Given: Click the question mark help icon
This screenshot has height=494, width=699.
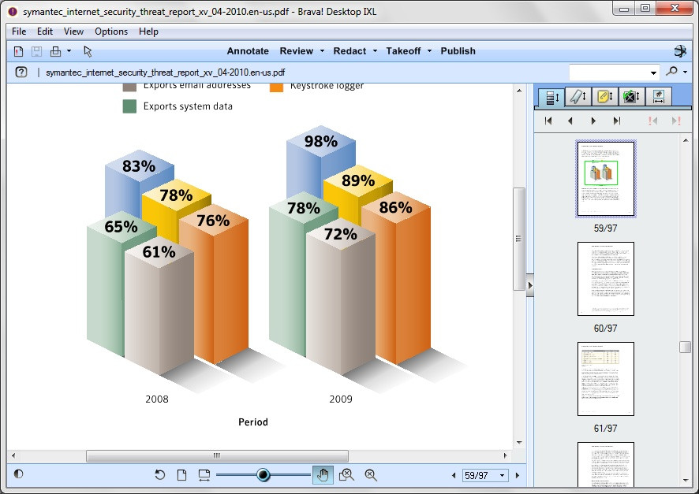Looking at the screenshot, I should click(x=21, y=72).
